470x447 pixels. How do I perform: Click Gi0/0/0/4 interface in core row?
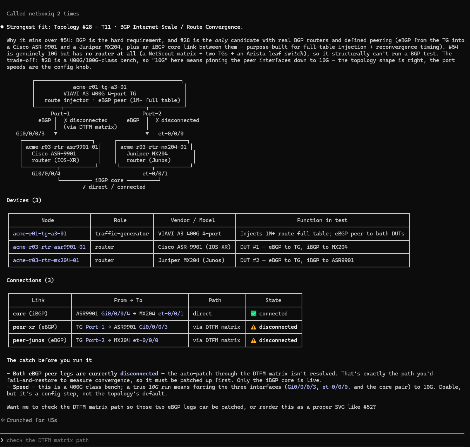coord(115,314)
